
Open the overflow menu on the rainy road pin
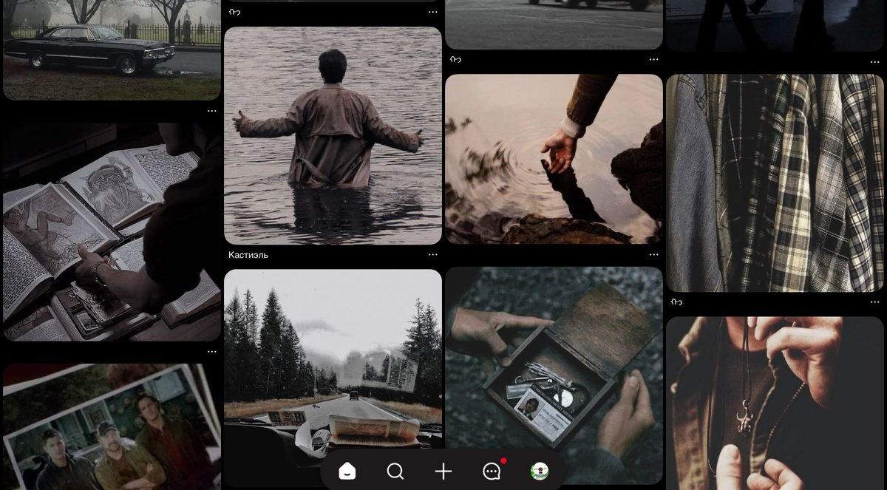coord(433,255)
